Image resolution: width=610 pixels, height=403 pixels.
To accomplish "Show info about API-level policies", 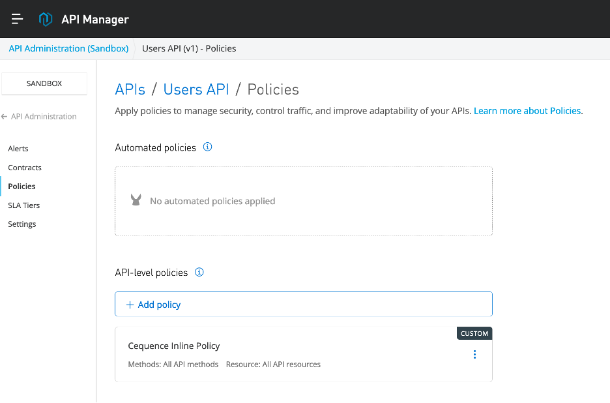I will point(199,272).
